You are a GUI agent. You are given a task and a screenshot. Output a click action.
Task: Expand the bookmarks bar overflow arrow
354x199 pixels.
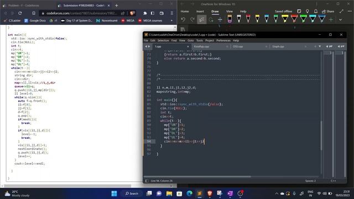pyautogui.click(x=171, y=20)
